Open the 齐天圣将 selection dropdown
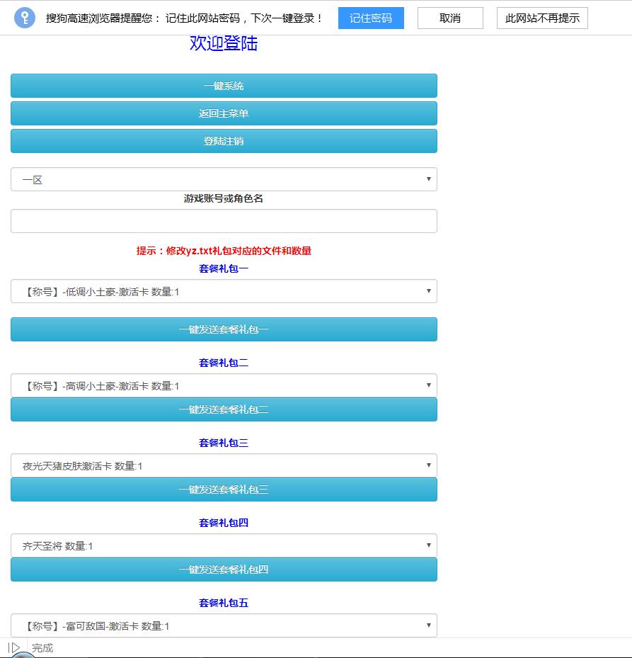Image resolution: width=632 pixels, height=658 pixels. point(224,545)
